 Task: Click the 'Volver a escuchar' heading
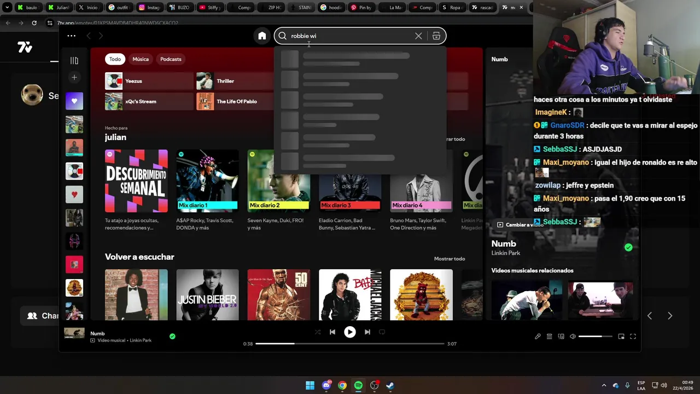139,257
